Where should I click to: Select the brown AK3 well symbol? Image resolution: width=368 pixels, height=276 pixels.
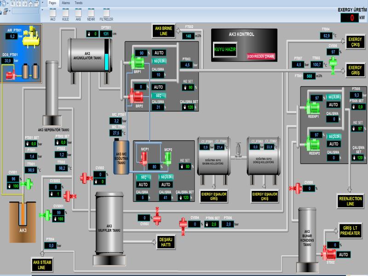23,222
